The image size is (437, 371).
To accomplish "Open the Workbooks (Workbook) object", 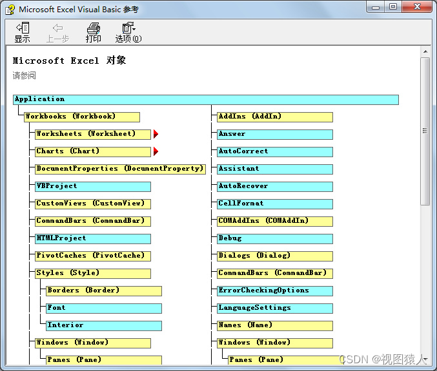I will click(x=82, y=117).
